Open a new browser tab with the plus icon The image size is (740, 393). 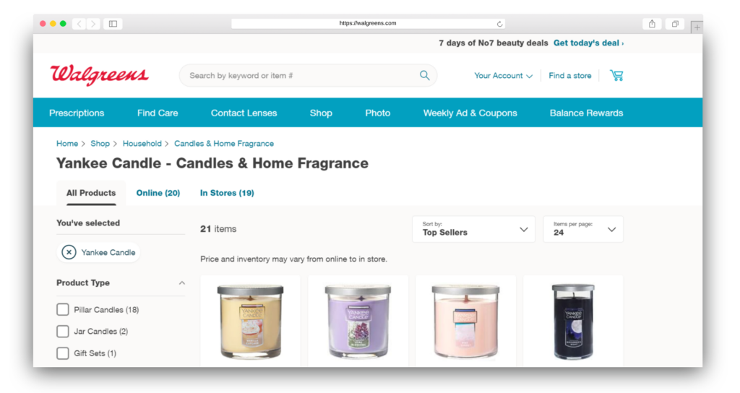coord(697,27)
